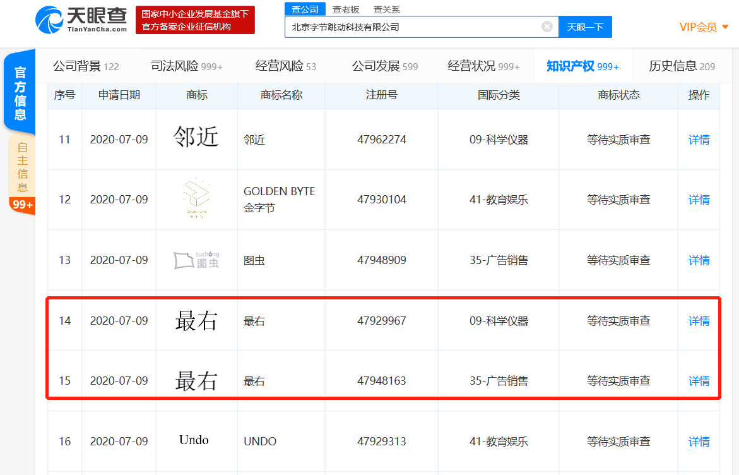The width and height of the screenshot is (739, 475).
Task: Click 41-教育娱乐 in row 12
Action: pyautogui.click(x=499, y=200)
